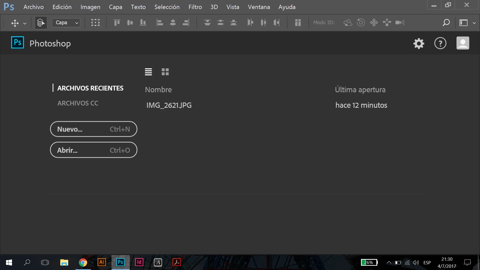Image resolution: width=480 pixels, height=270 pixels.
Task: Click Align left edges icon
Action: 160,23
